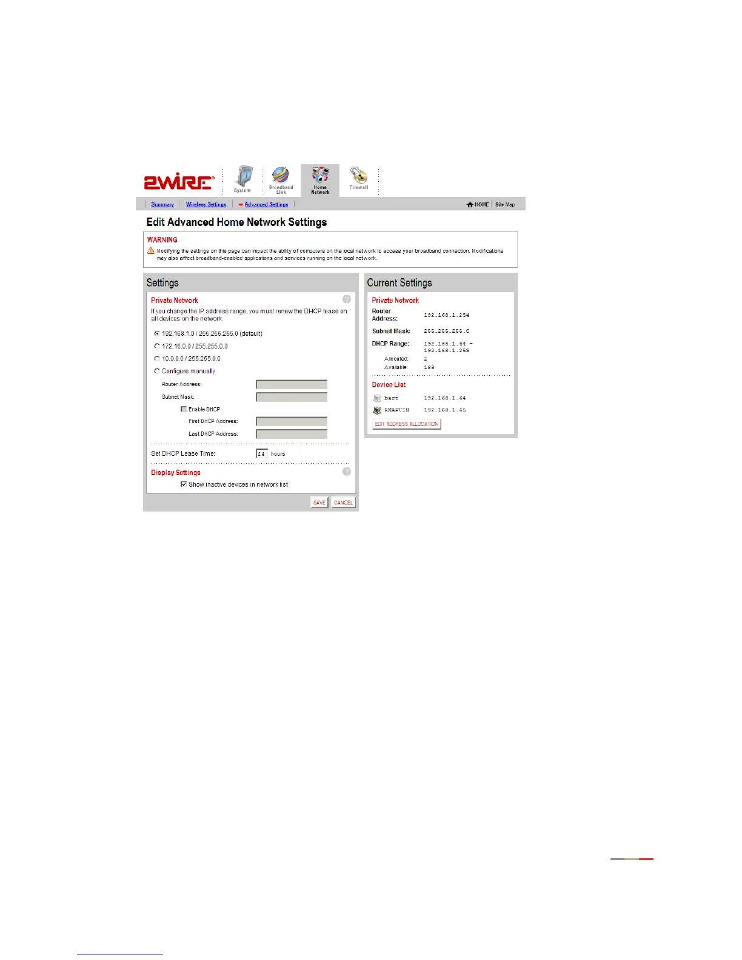Click Edit Address Allocation button
The width and height of the screenshot is (742, 960).
[x=407, y=424]
